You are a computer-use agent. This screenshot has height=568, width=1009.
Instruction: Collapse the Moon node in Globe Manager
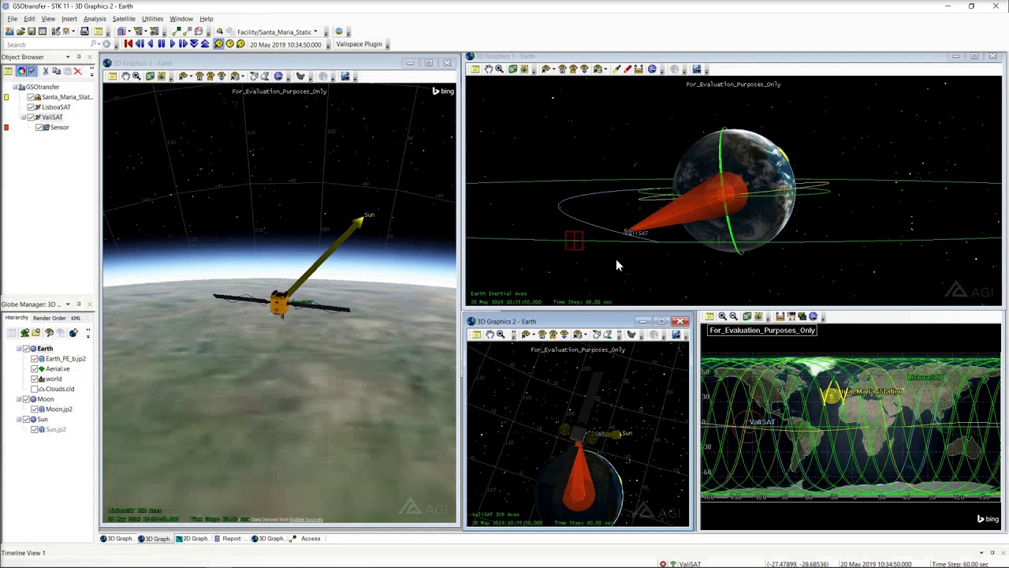click(x=19, y=399)
